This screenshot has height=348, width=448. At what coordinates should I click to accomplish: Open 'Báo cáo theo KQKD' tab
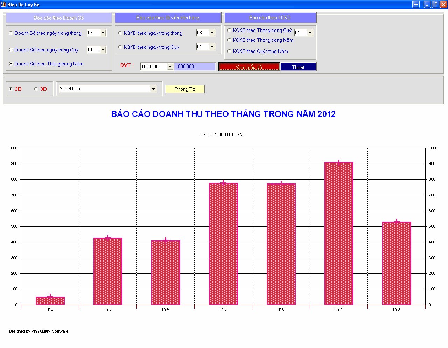(270, 18)
